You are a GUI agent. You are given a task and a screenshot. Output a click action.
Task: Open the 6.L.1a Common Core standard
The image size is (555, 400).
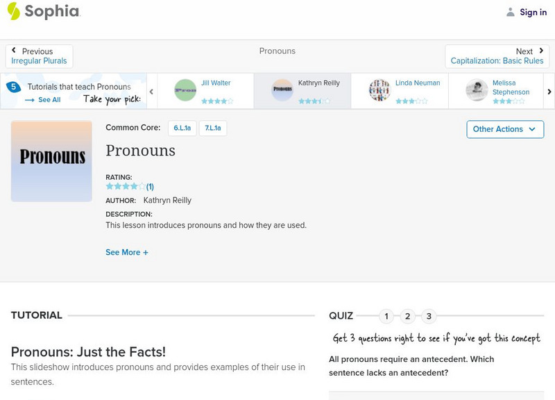pyautogui.click(x=182, y=128)
